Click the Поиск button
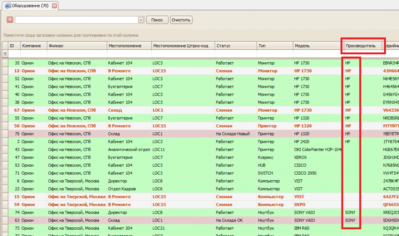Screen dimensions: 399x236 (x=157, y=20)
